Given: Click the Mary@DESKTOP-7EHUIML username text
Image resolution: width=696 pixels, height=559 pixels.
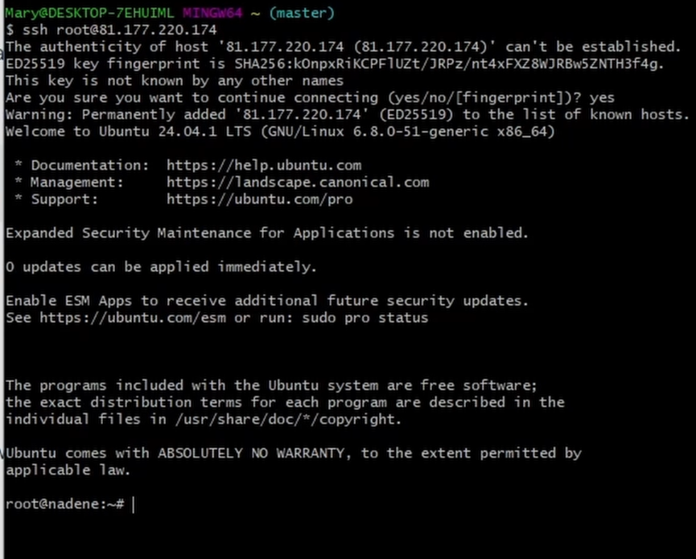Looking at the screenshot, I should pyautogui.click(x=90, y=13).
